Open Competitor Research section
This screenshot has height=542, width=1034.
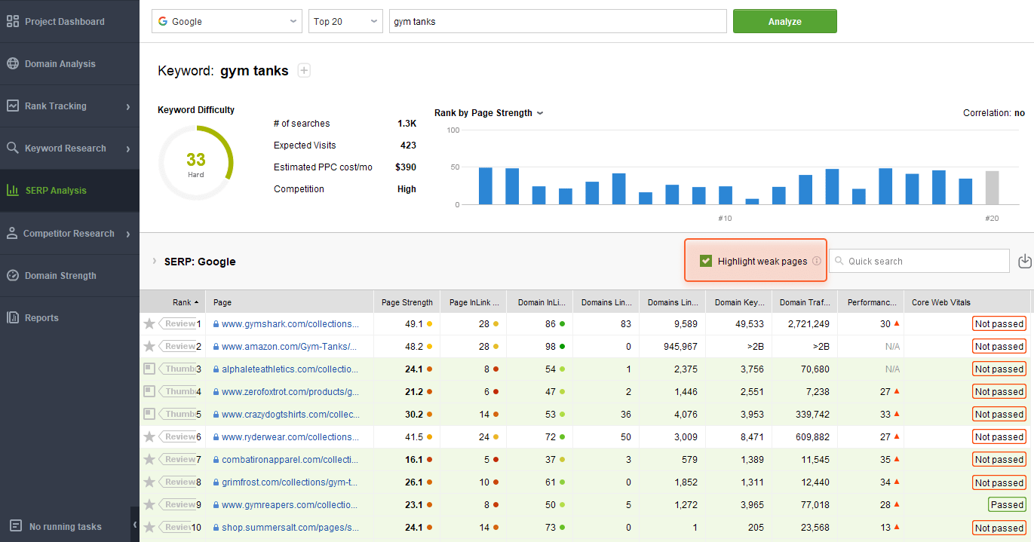click(69, 233)
